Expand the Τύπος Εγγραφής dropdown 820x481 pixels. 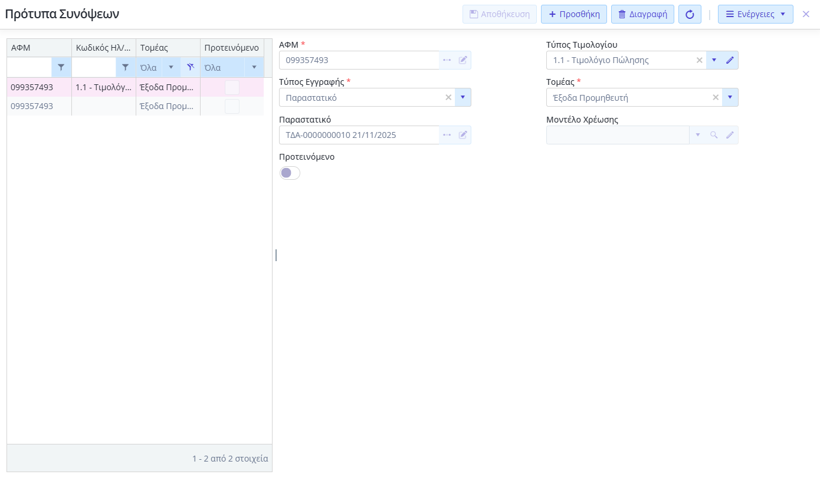coord(463,97)
